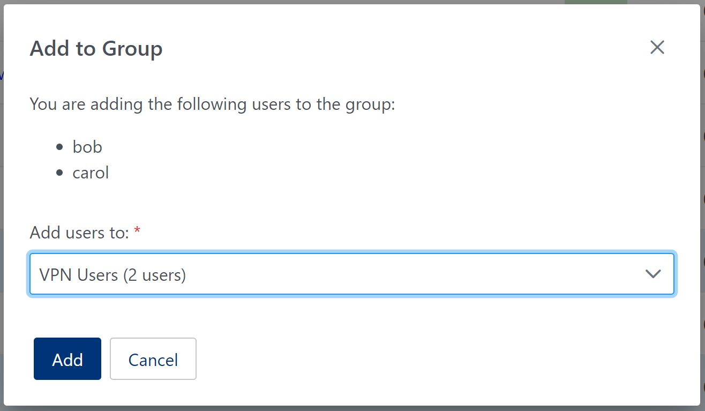Click the 'VPN Users (2 users)' selected value

(x=112, y=275)
